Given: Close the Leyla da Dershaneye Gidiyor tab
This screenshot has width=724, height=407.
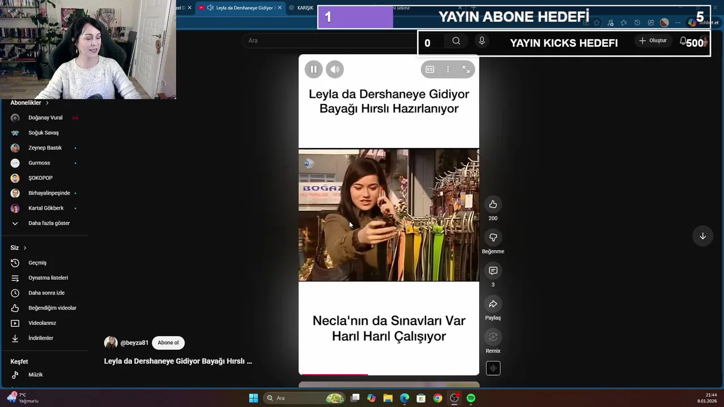Looking at the screenshot, I should tap(279, 8).
